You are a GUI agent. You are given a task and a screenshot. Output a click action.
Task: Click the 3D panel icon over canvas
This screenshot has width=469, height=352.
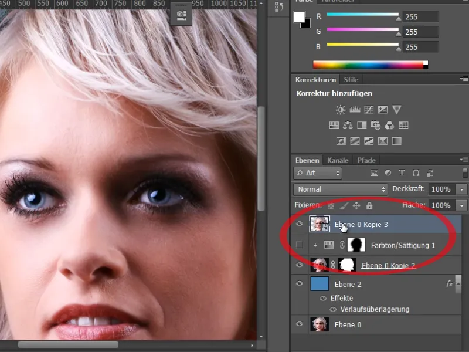[x=181, y=15]
